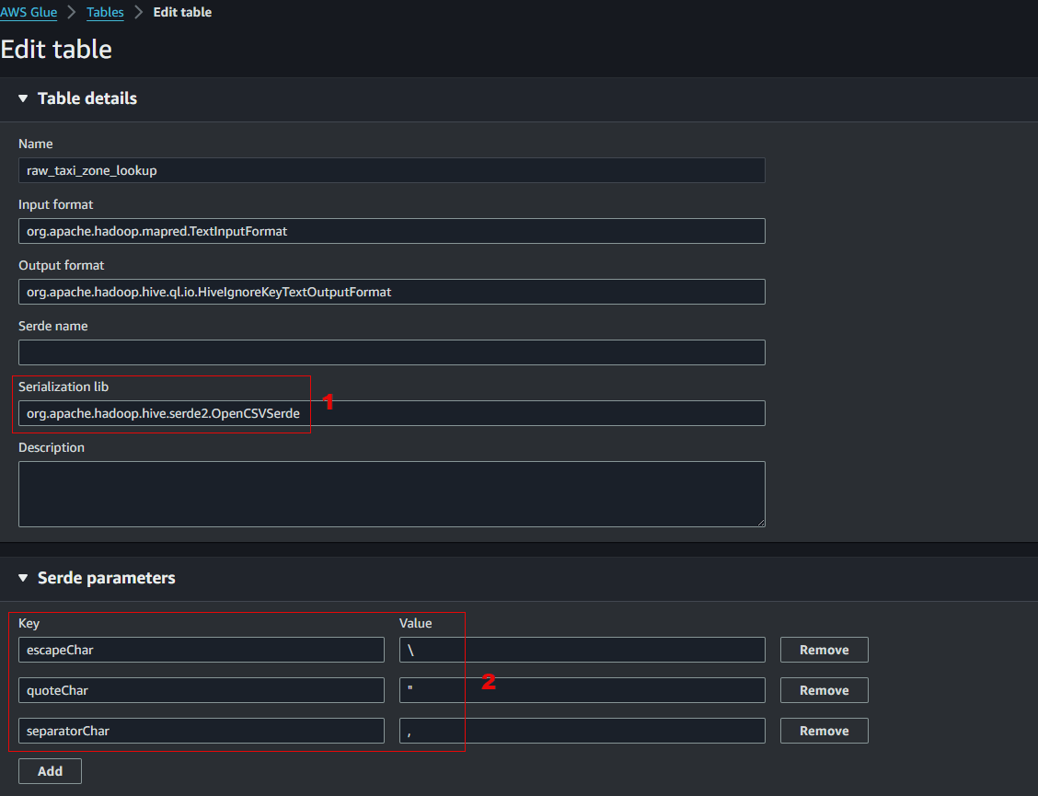
Task: Navigate to Tables via the breadcrumb
Action: [x=104, y=12]
